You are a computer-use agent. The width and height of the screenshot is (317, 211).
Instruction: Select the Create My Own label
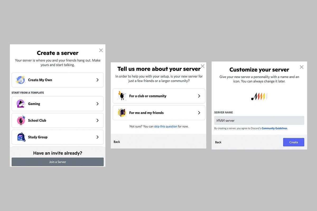point(40,80)
